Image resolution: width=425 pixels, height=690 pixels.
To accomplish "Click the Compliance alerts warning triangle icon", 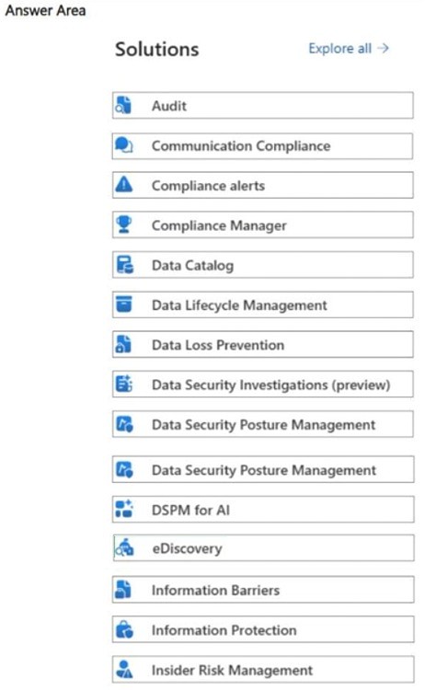I will pyautogui.click(x=123, y=184).
